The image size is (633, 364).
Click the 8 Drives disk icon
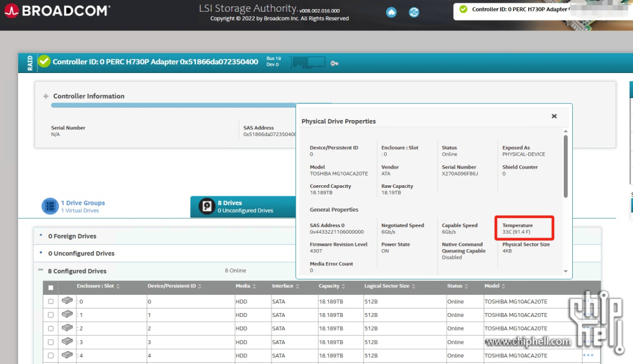[x=207, y=207]
